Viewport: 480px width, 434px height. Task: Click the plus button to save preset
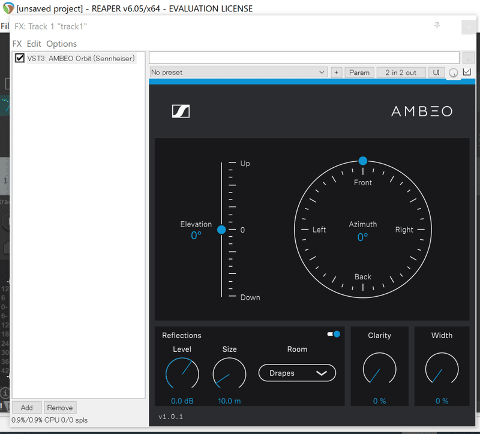[x=336, y=73]
